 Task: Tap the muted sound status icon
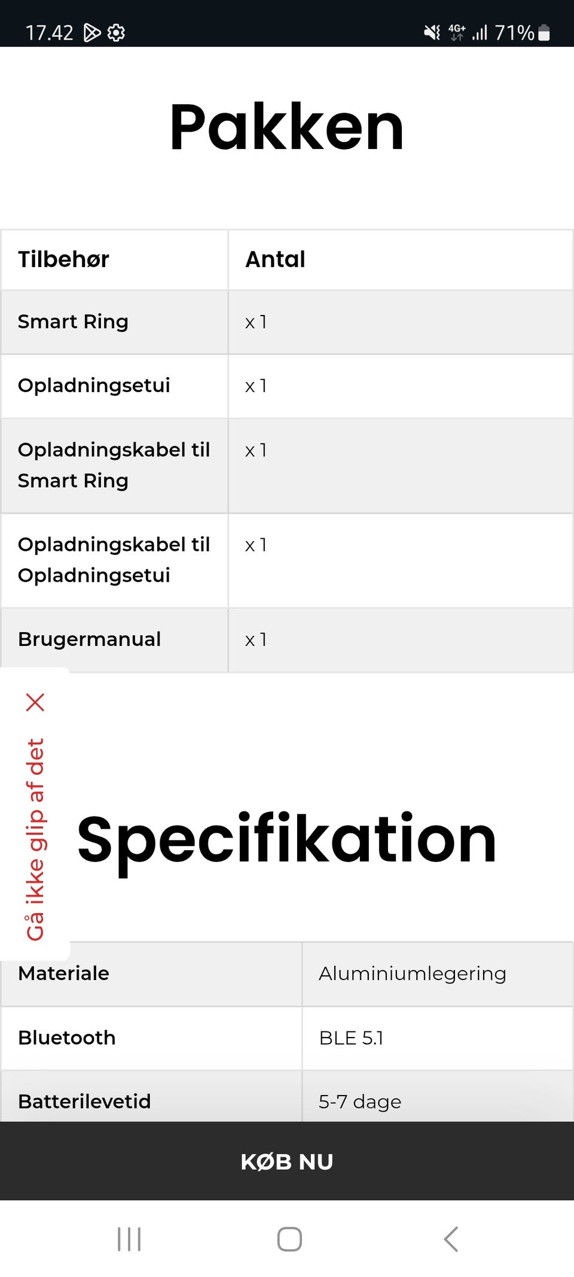(x=432, y=32)
